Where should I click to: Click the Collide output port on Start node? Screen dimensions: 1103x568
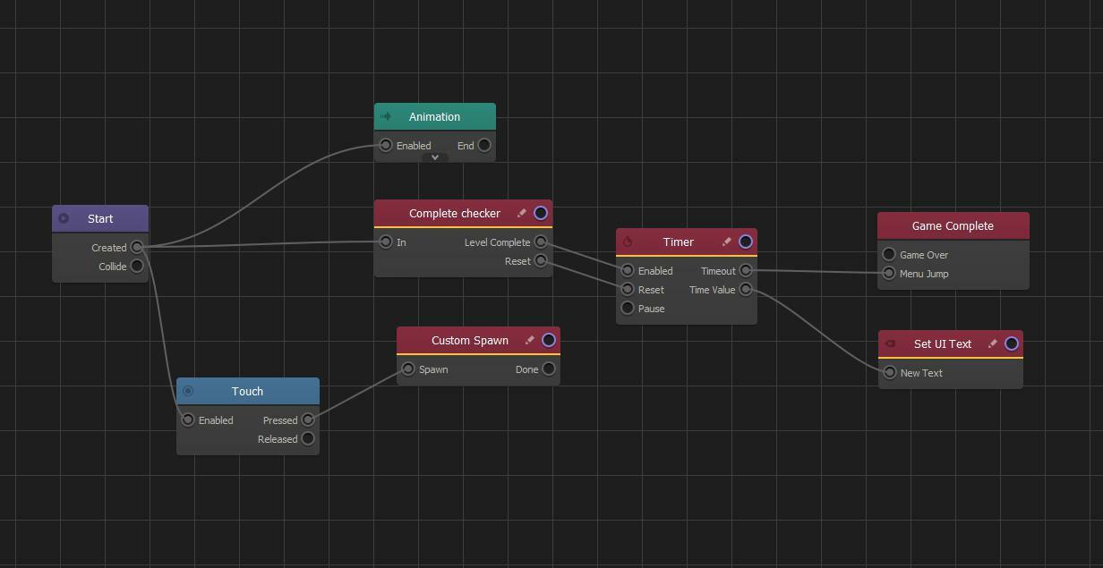tap(137, 266)
